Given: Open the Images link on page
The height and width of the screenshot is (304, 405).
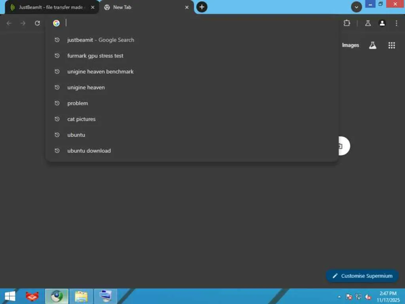Looking at the screenshot, I should click(x=350, y=45).
